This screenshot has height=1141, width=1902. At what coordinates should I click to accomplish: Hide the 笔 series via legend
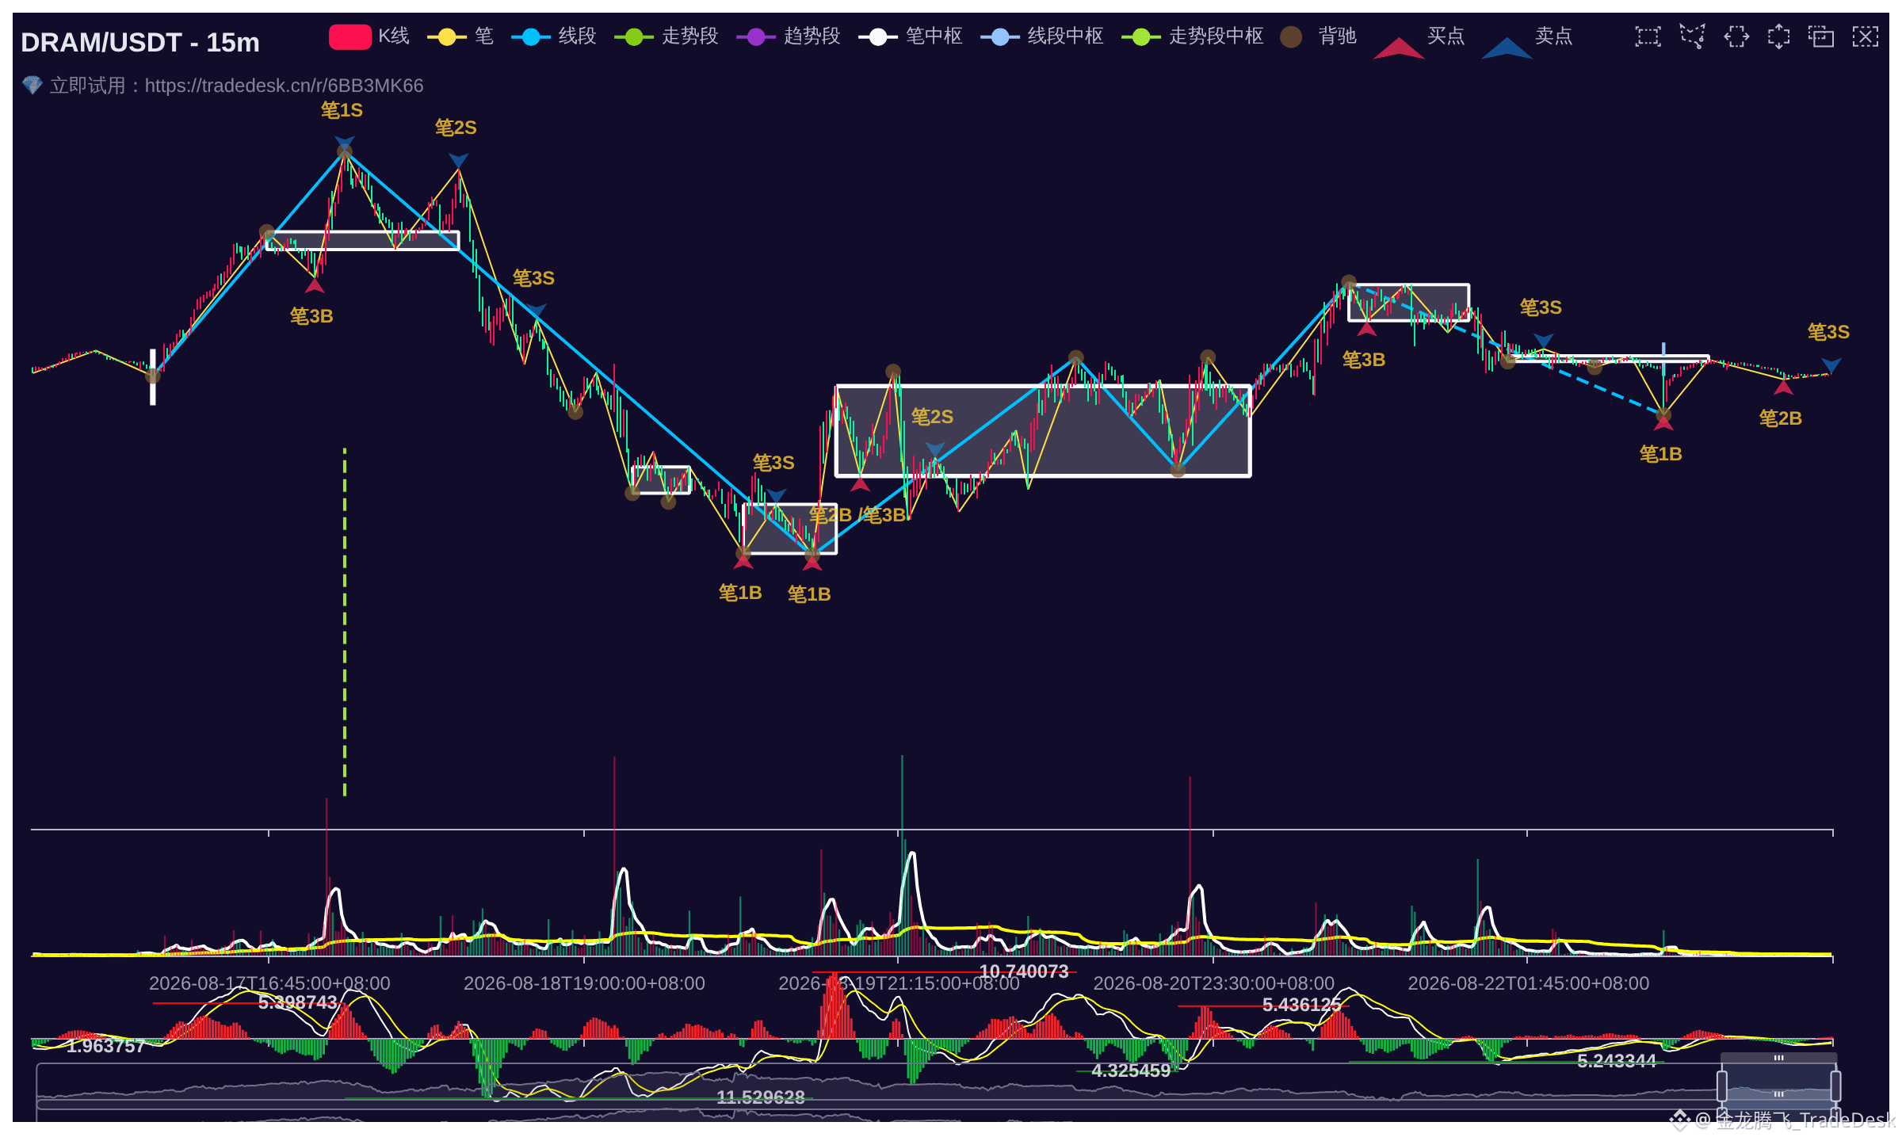click(460, 36)
